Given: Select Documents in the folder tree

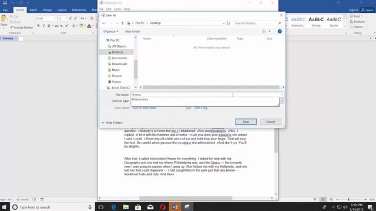Looking at the screenshot, I should click(119, 58).
